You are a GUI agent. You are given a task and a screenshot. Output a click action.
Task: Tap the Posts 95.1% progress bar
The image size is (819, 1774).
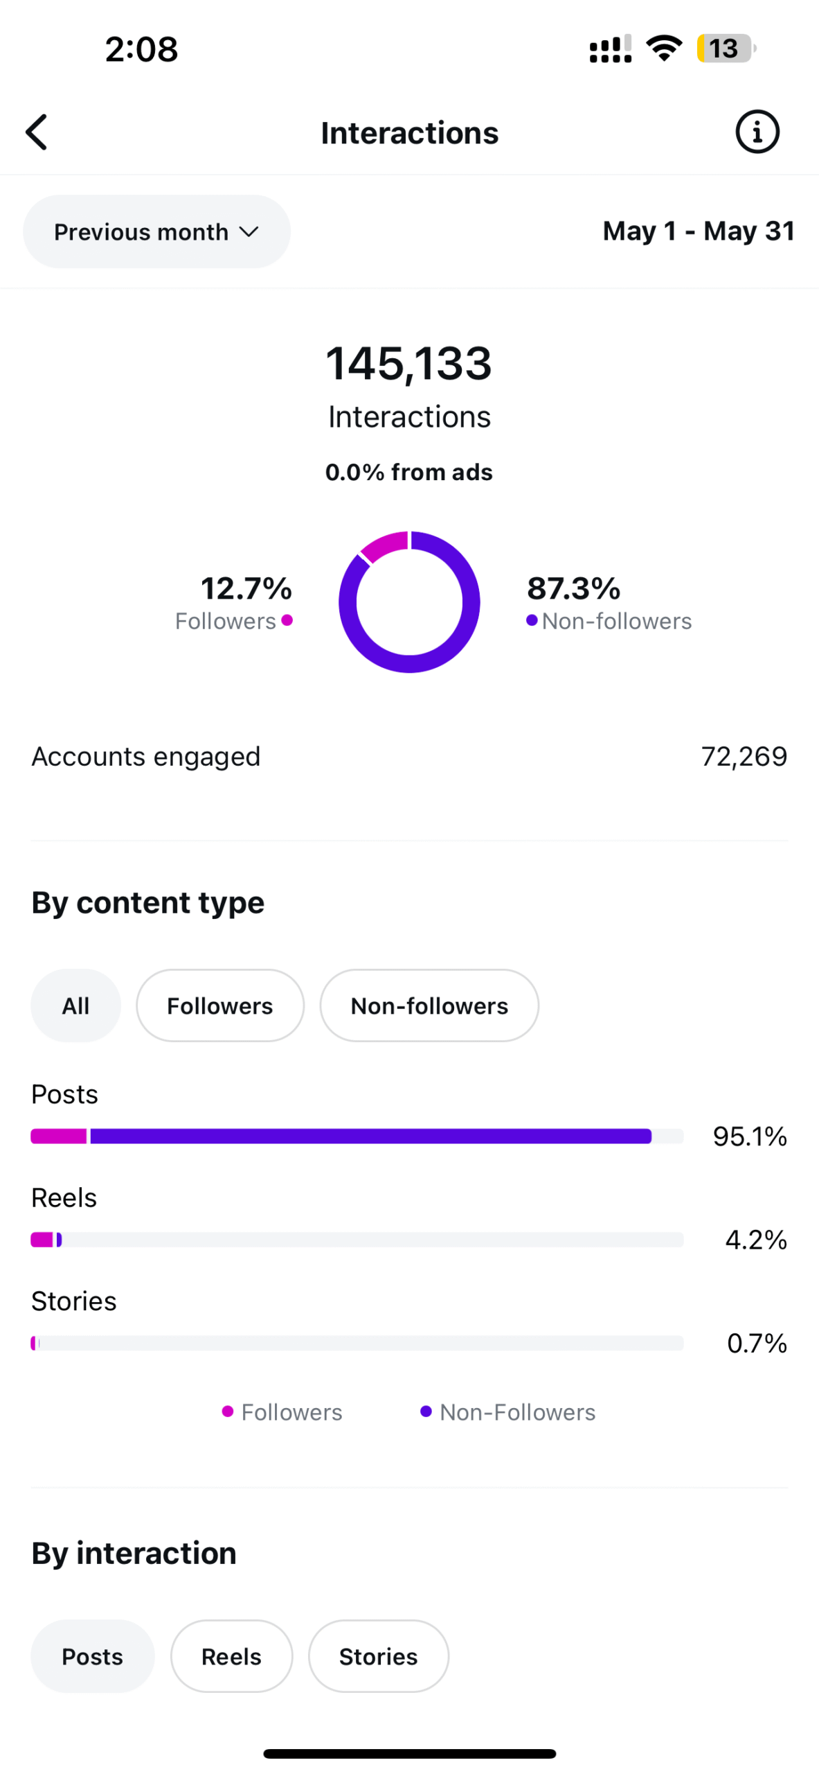coord(357,1136)
